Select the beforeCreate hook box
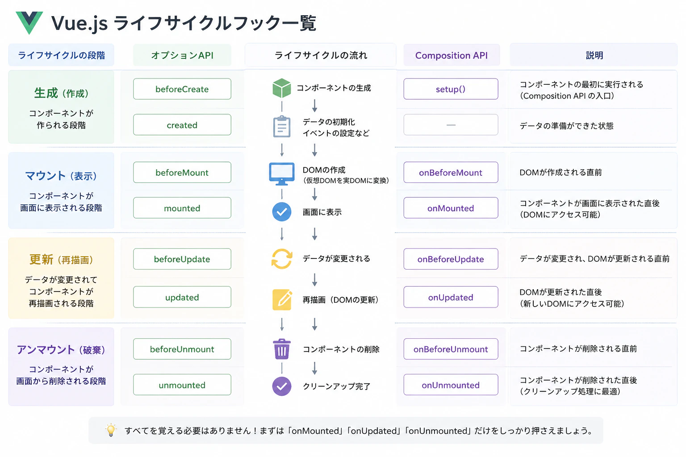The image size is (686, 457). 182,89
